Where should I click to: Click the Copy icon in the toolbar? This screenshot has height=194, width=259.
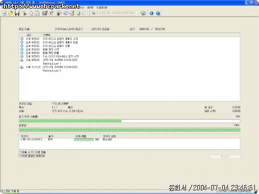coord(31,13)
